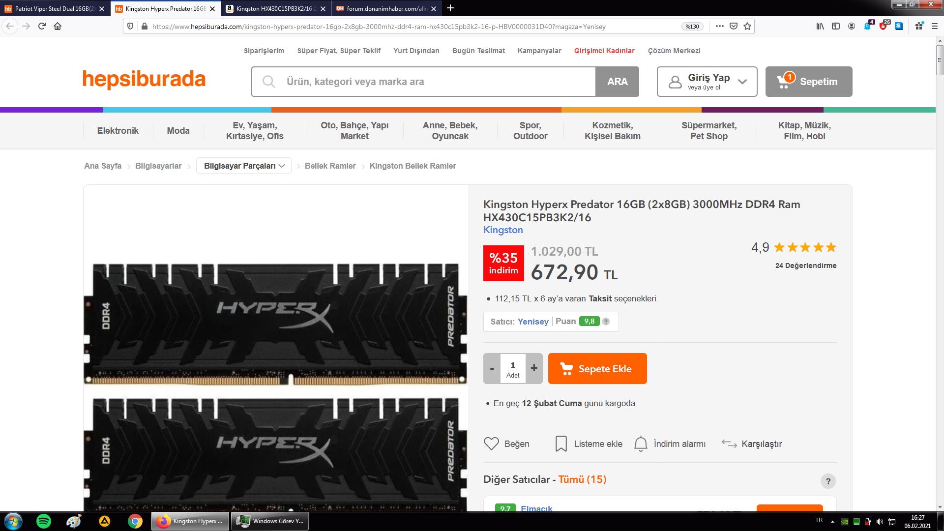The width and height of the screenshot is (944, 531).
Task: Open the Firefox library icon
Action: 820,27
